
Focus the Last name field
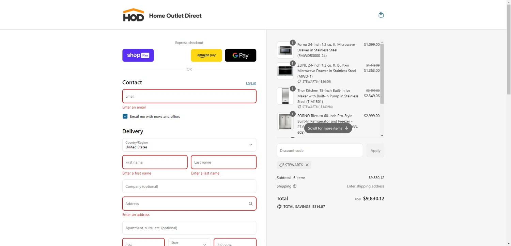pyautogui.click(x=223, y=162)
